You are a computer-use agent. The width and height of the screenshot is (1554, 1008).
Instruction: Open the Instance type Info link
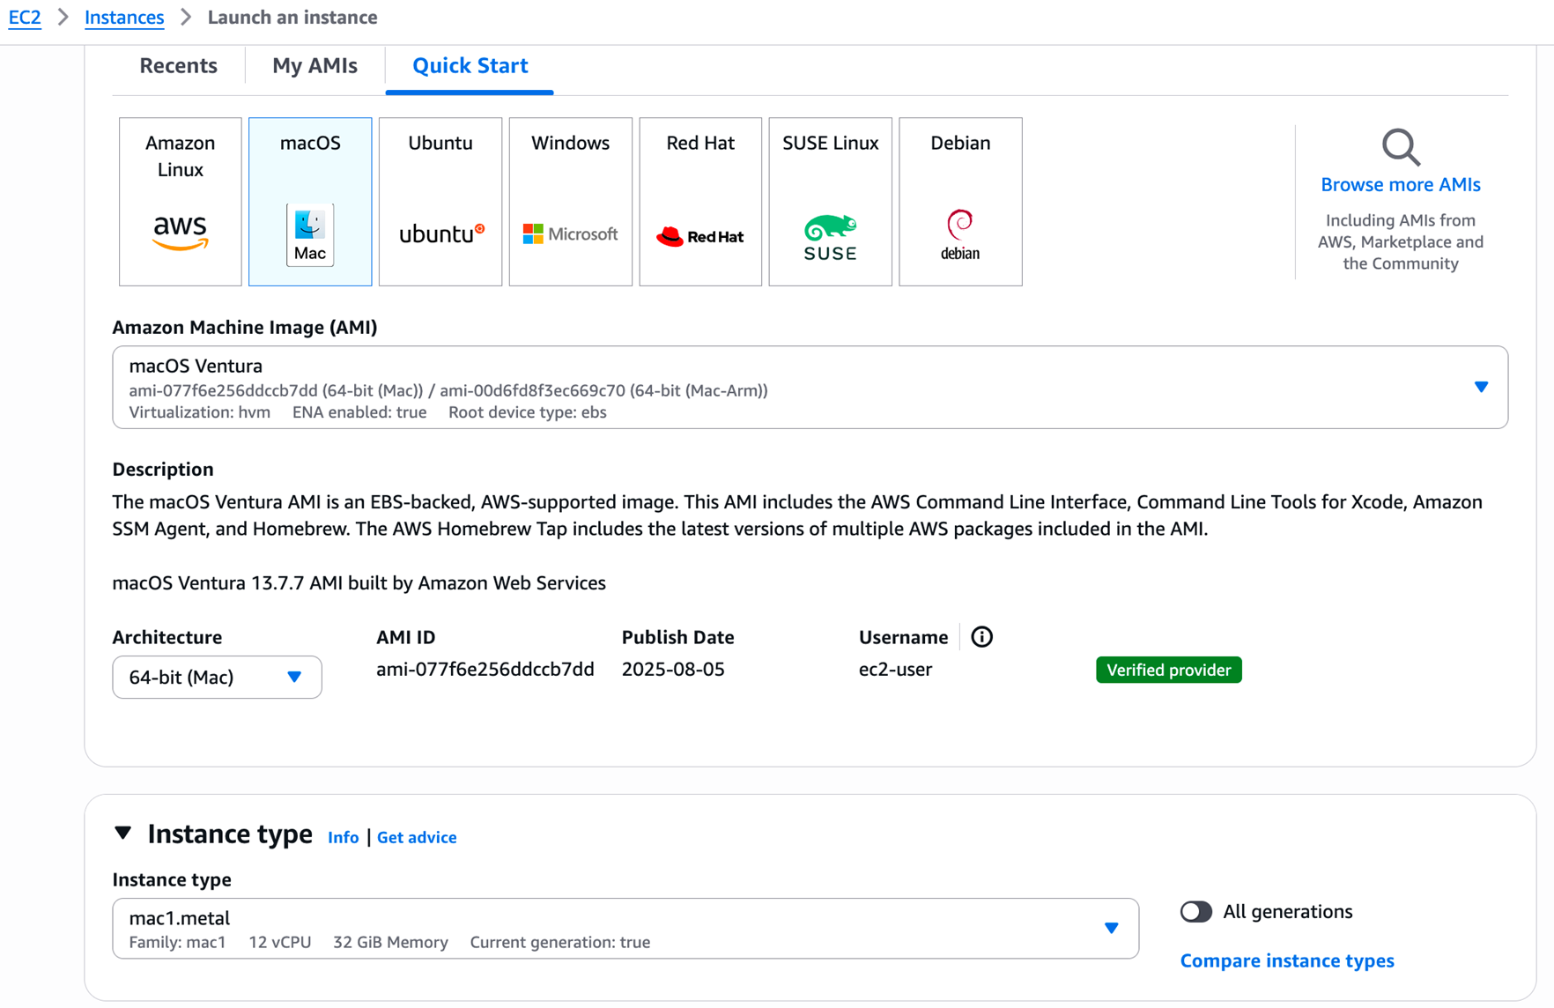[343, 837]
